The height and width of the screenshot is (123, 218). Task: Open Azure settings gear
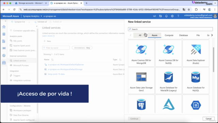(172, 16)
